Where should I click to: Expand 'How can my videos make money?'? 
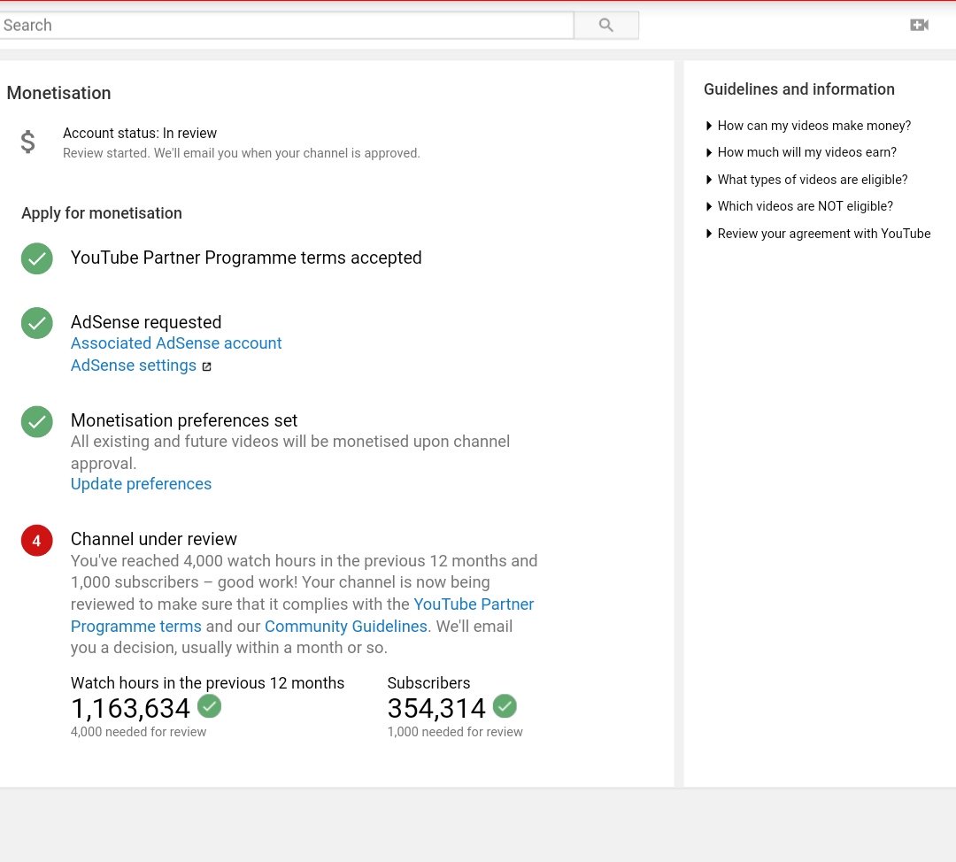pos(808,126)
